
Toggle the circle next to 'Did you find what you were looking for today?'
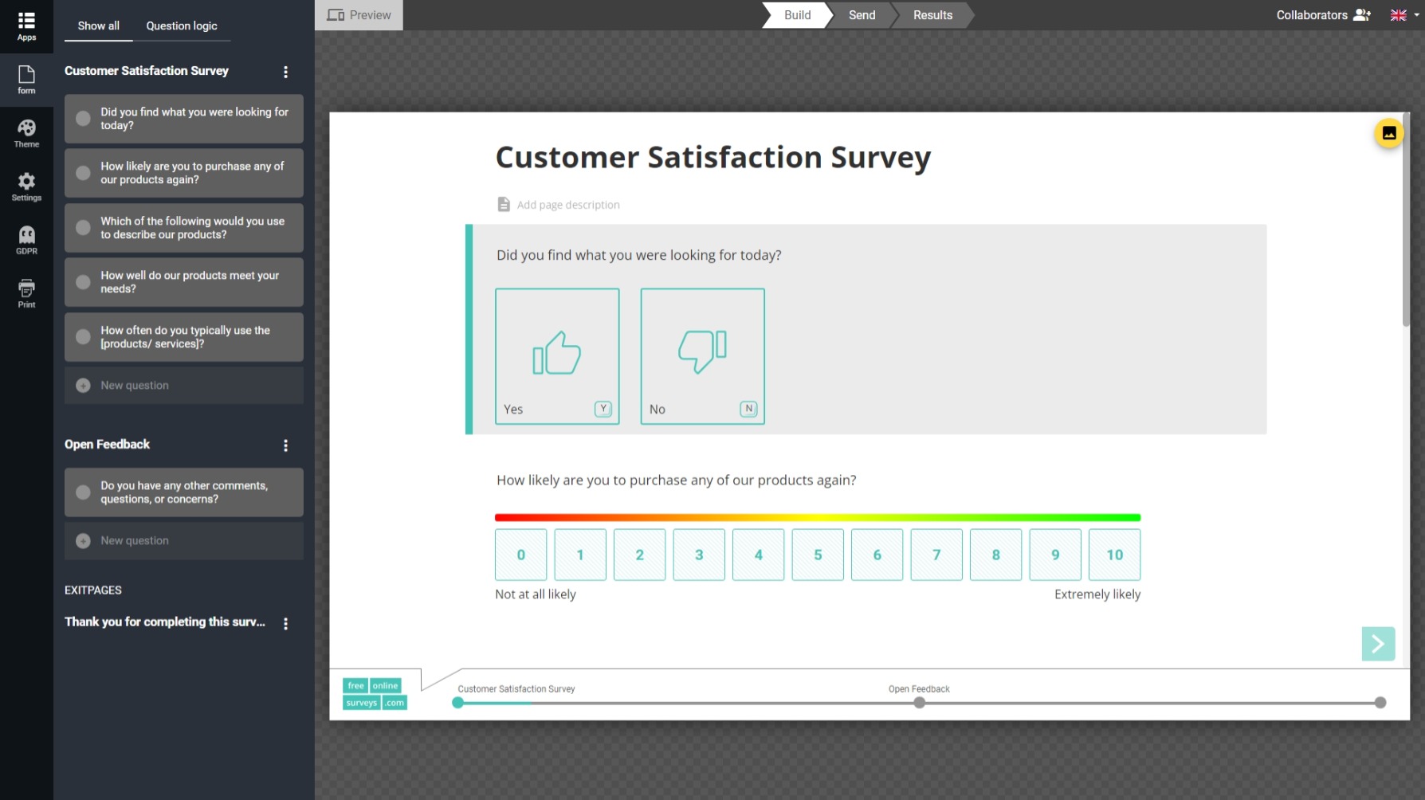point(83,118)
